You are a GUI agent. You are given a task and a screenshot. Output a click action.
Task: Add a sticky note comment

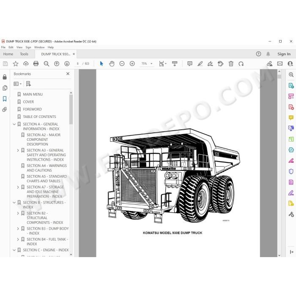(190, 64)
